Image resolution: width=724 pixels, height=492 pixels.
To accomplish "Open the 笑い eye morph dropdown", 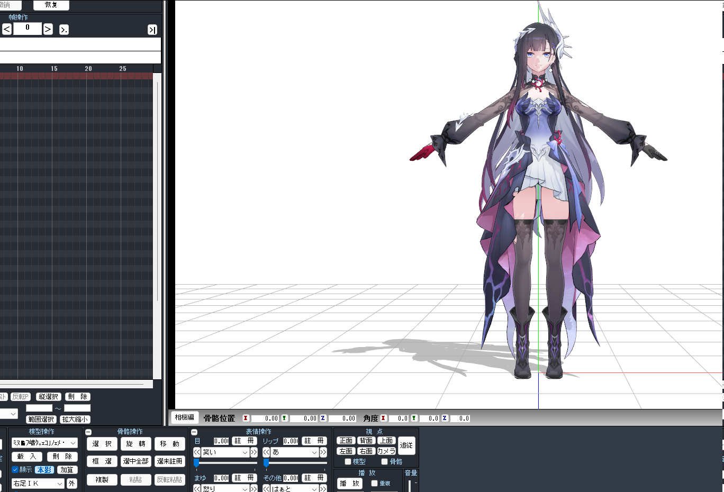I will point(225,452).
